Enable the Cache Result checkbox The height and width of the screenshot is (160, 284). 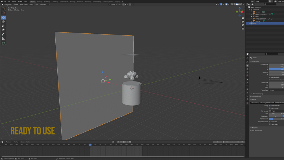coord(270,108)
